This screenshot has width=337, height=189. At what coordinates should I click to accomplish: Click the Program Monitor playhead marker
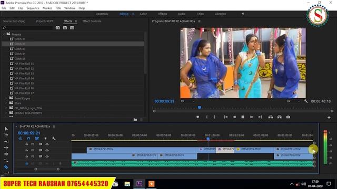click(x=200, y=108)
